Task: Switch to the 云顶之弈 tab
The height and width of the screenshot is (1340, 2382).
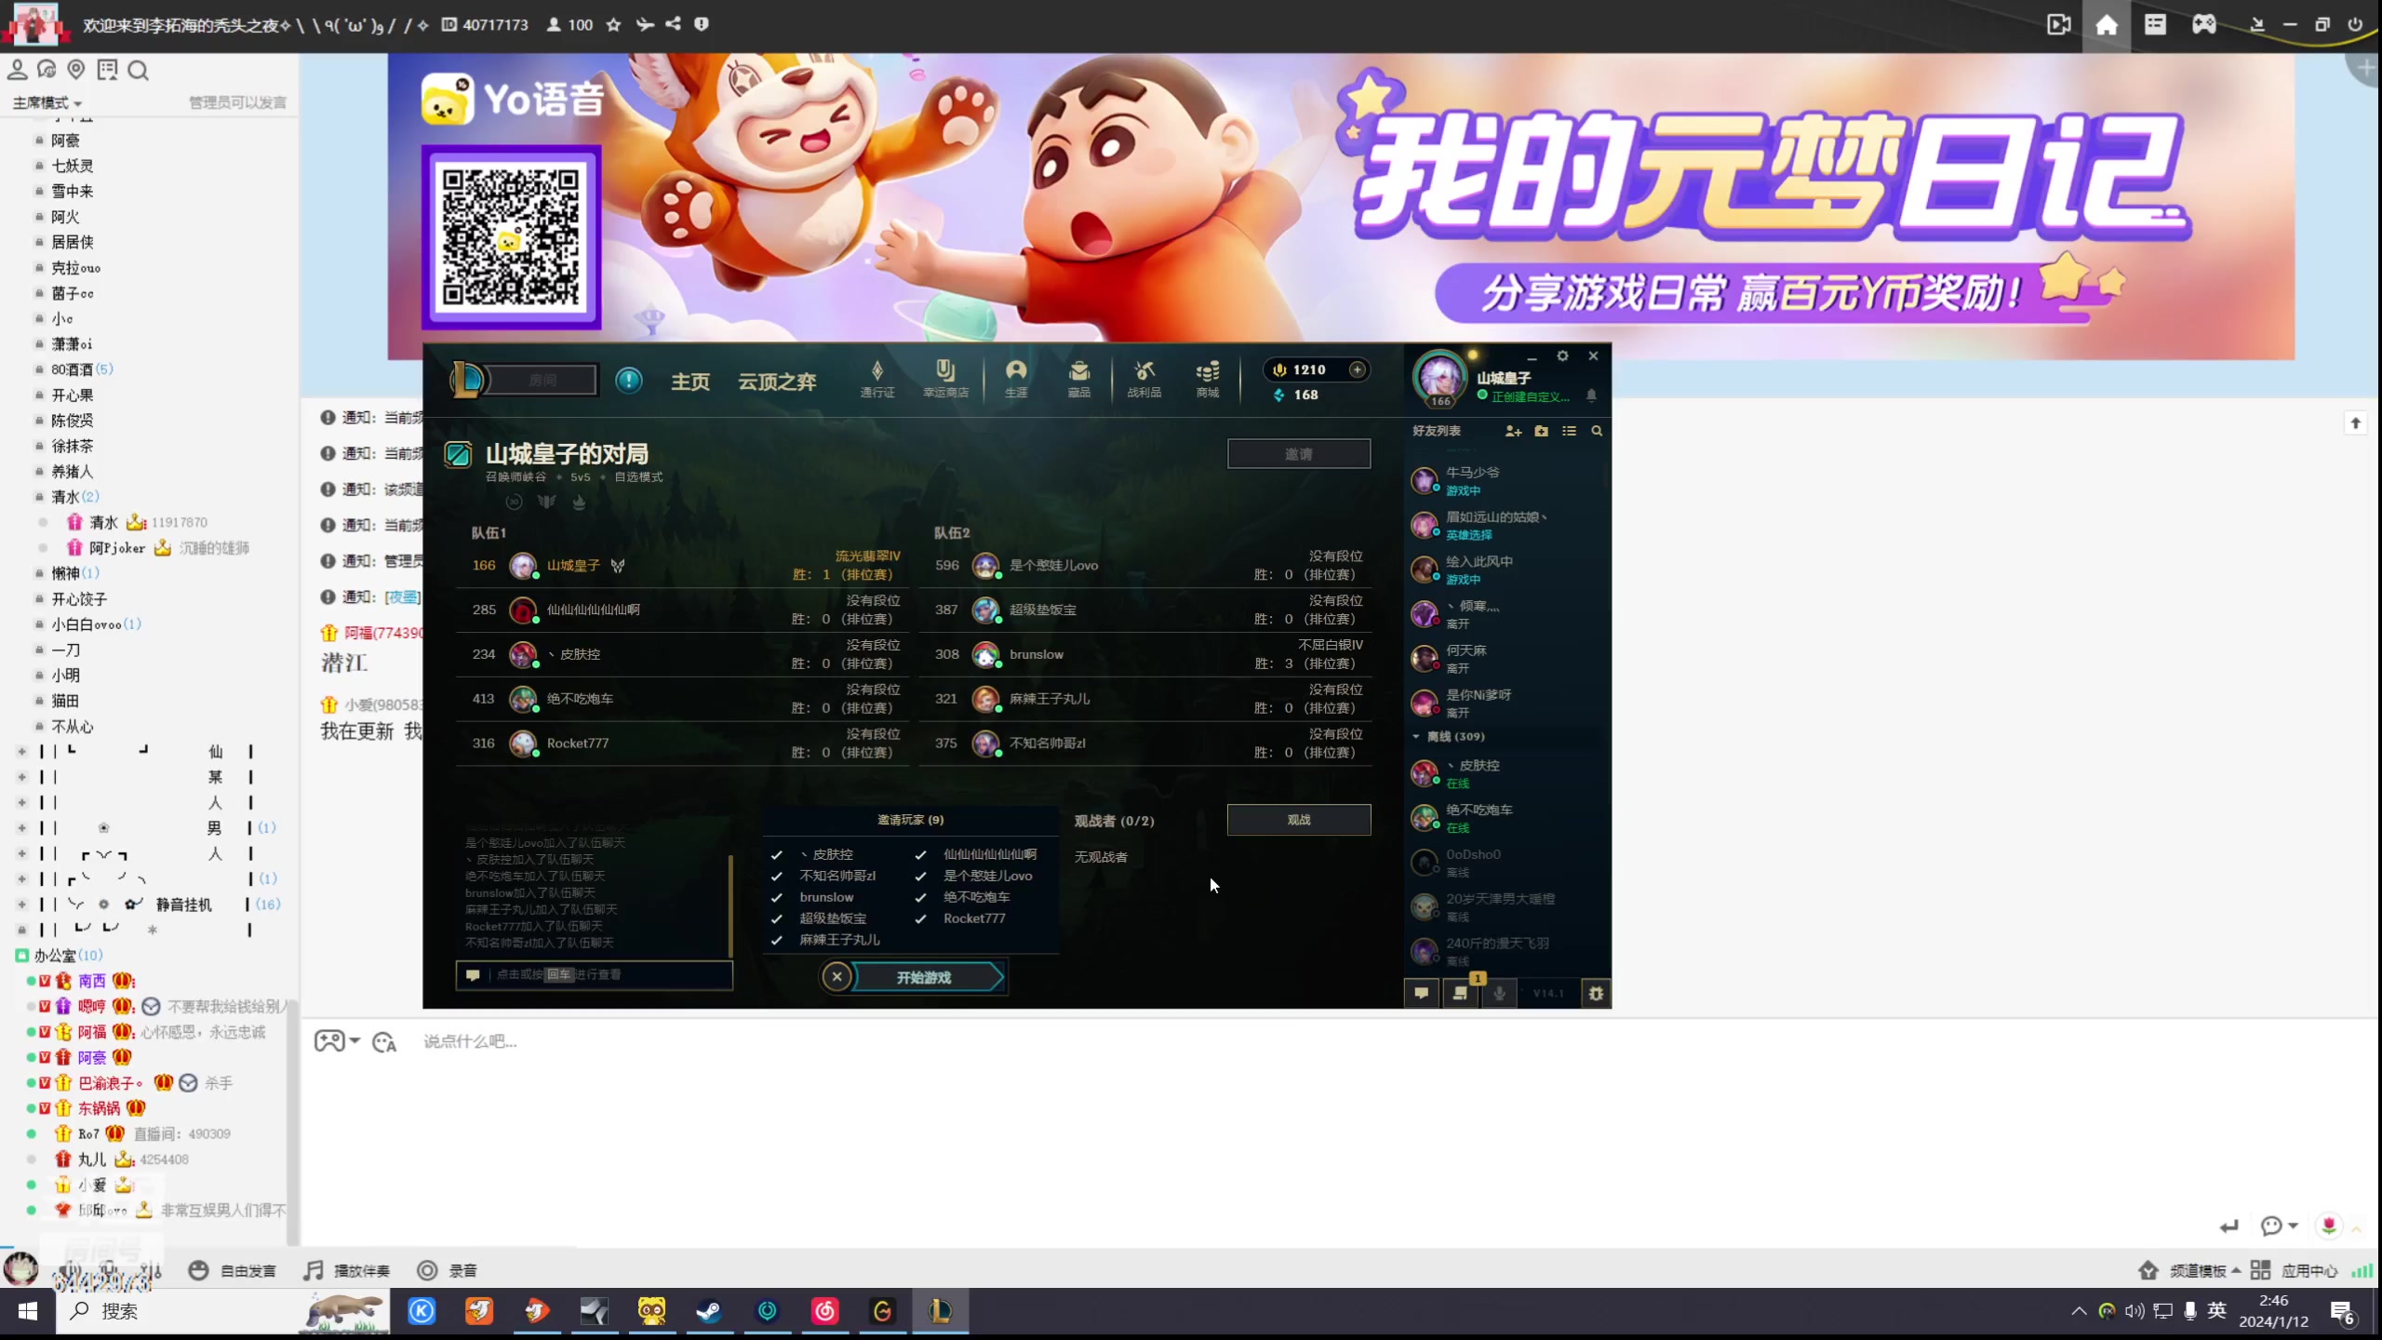Action: 777,382
